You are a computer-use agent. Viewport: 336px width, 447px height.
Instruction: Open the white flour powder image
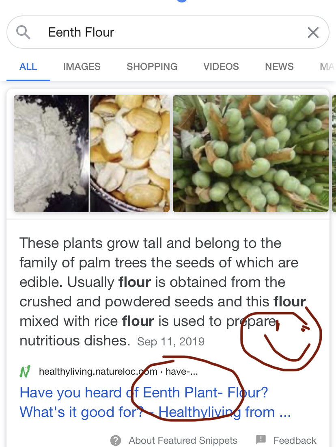click(51, 153)
